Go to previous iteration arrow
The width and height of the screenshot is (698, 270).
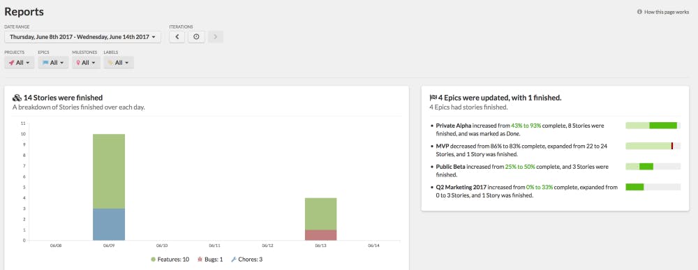click(x=177, y=37)
